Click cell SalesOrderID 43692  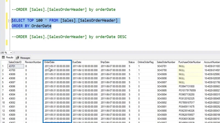pos(16,103)
